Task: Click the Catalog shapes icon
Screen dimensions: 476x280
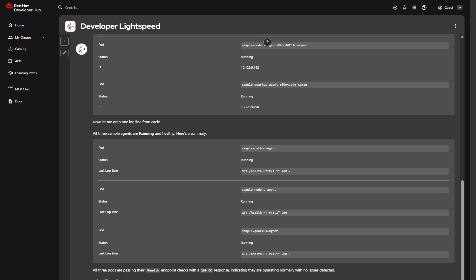Action: click(11, 49)
